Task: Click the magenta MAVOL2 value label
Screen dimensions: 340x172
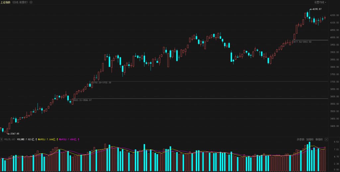Action: pos(67,139)
